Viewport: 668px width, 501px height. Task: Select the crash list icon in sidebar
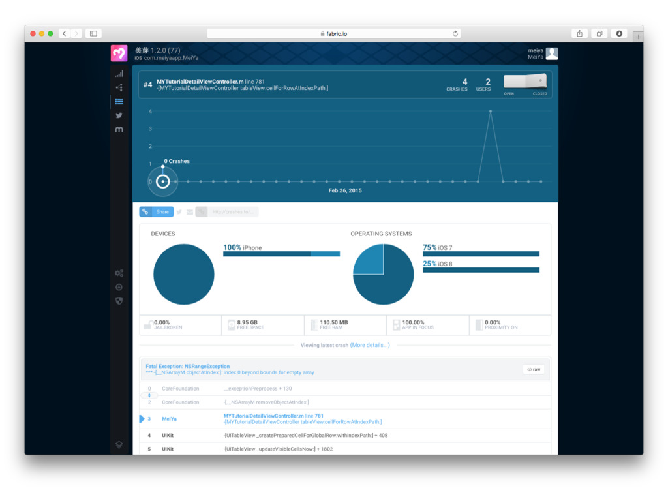pos(119,101)
